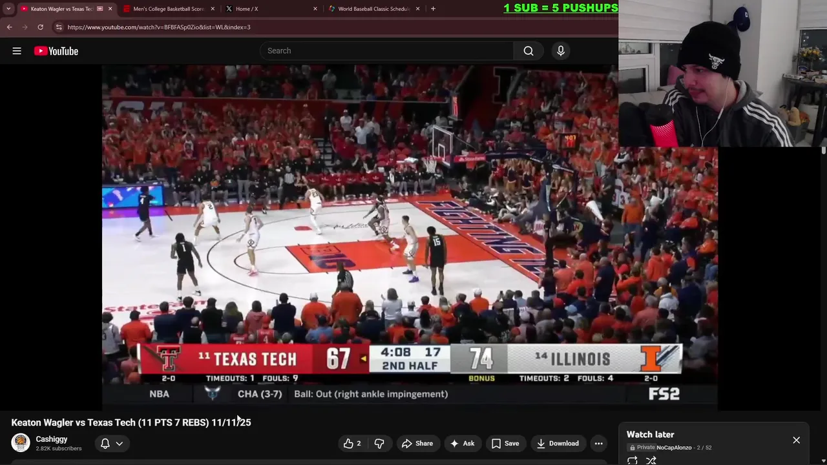
Task: Click the Private label with lock icon
Action: point(643,448)
